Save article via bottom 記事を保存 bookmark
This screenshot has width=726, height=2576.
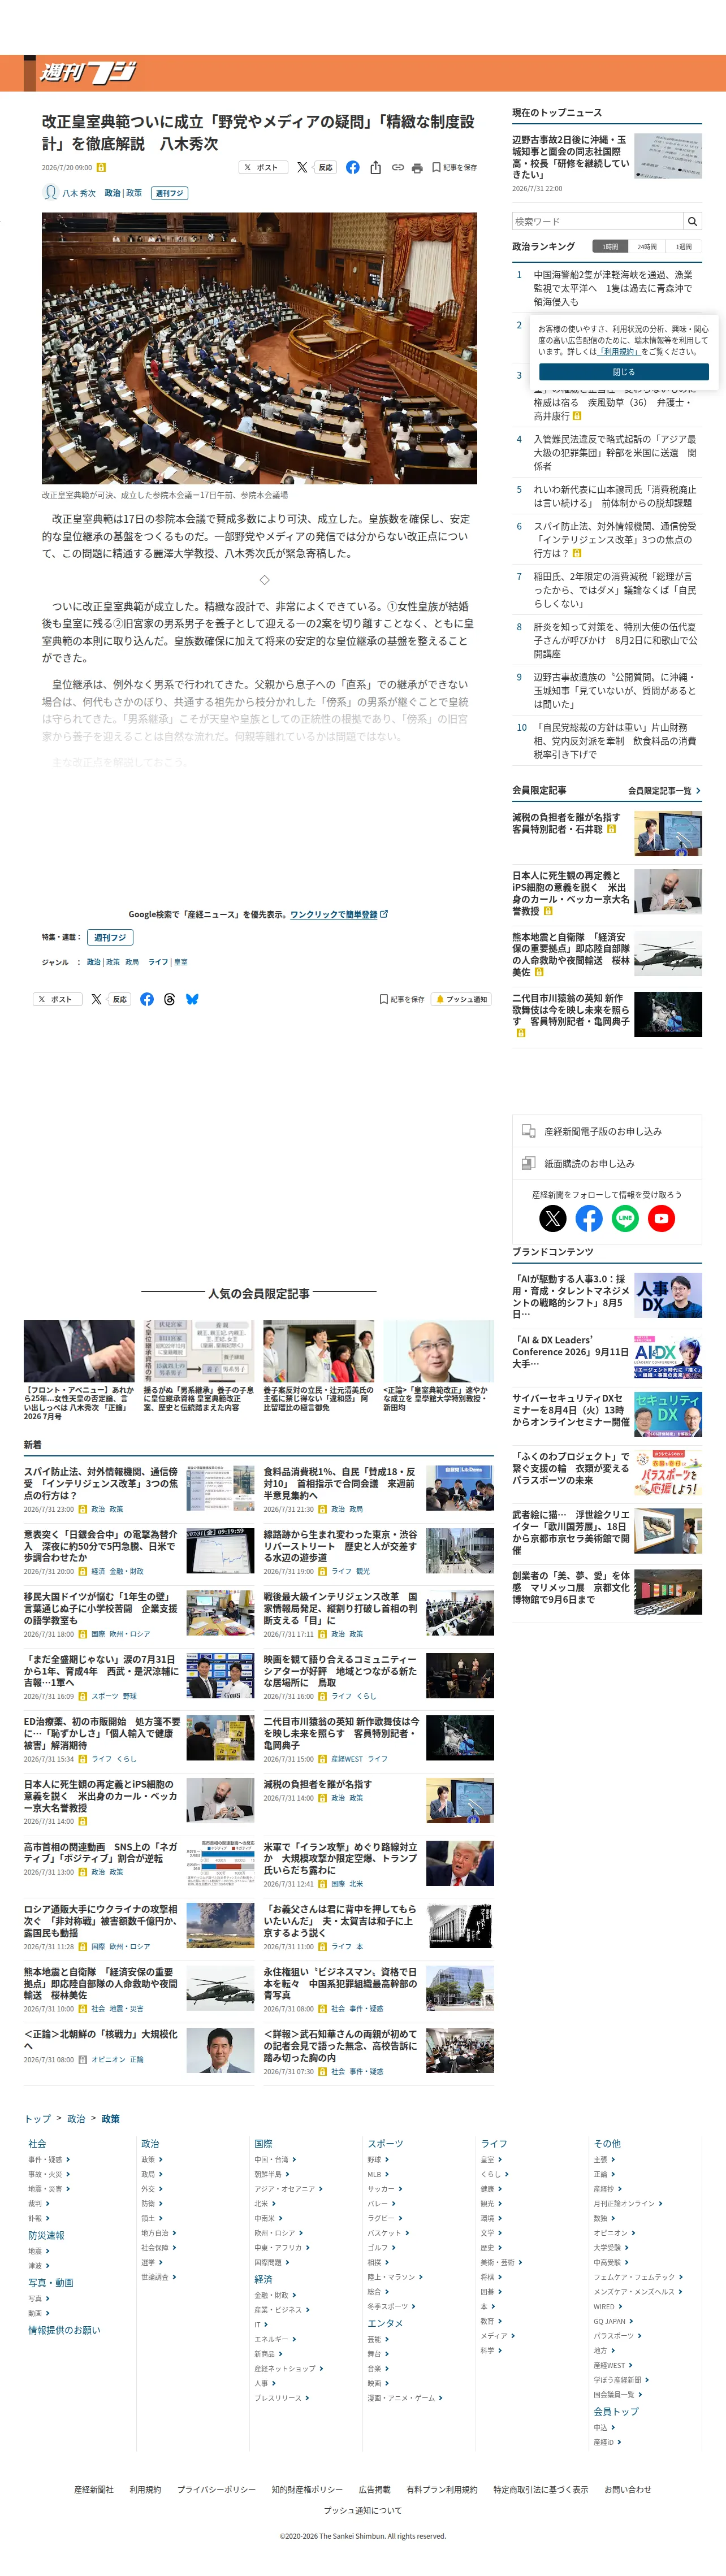point(402,999)
